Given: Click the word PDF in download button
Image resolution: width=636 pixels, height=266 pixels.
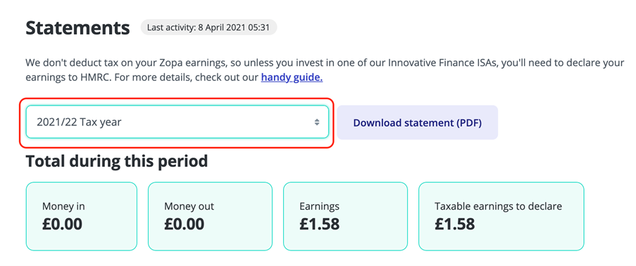Looking at the screenshot, I should pyautogui.click(x=468, y=123).
